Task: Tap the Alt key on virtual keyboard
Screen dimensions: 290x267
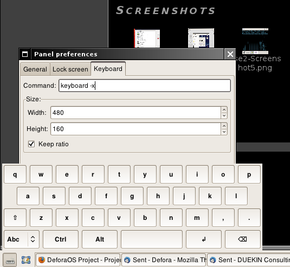Action: coord(100,239)
